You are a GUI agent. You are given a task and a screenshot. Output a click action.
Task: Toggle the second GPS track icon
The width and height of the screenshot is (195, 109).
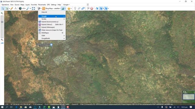pos(101,8)
